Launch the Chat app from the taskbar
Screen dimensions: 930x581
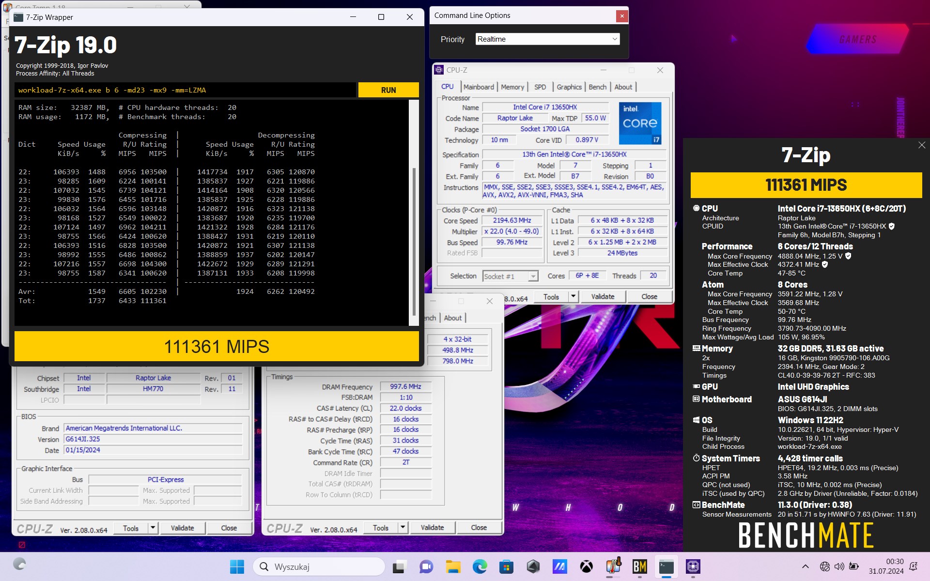426,566
